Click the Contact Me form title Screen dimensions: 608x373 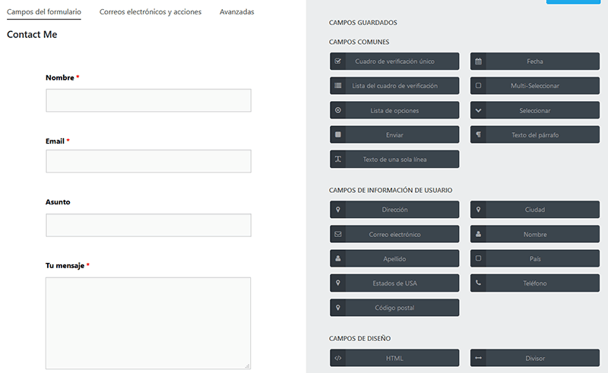tap(32, 34)
